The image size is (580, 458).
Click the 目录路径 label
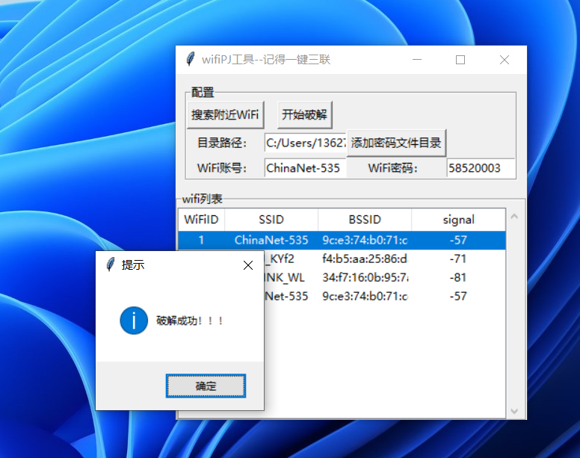[x=221, y=143]
